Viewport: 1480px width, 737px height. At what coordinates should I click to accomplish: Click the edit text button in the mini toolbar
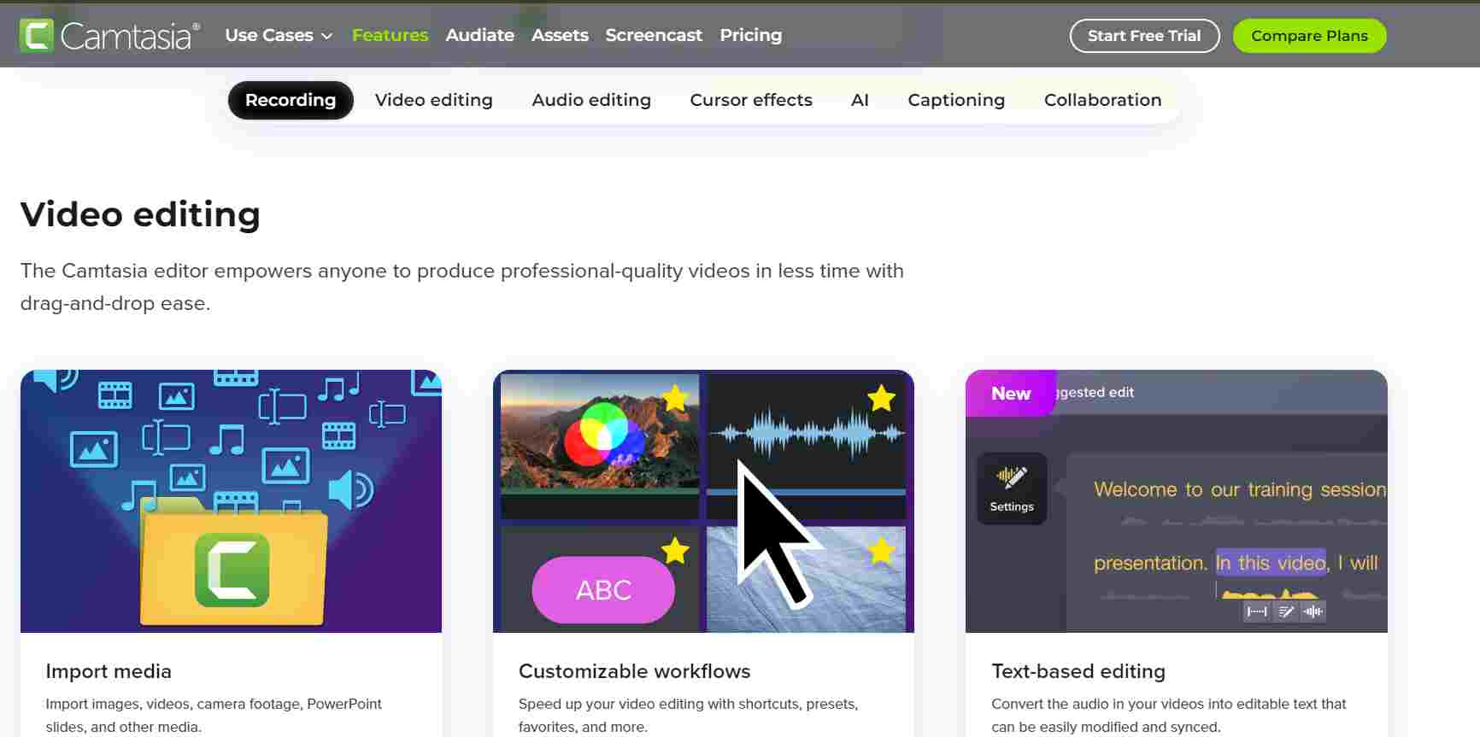(x=1285, y=611)
